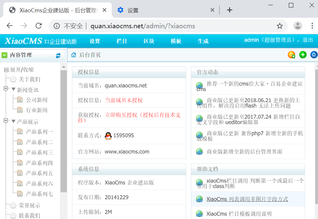
Task: Click the not-secure site info icon
Action: click(57, 26)
